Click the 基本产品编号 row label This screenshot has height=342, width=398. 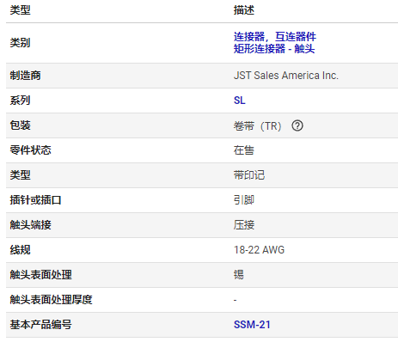tap(40, 325)
